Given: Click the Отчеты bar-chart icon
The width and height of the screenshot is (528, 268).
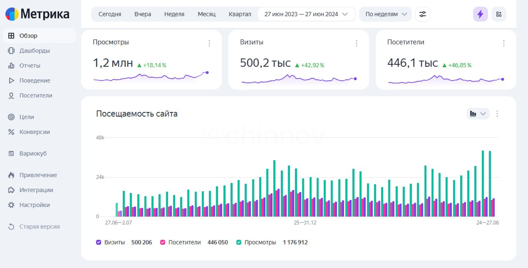Looking at the screenshot, I should pyautogui.click(x=11, y=66).
